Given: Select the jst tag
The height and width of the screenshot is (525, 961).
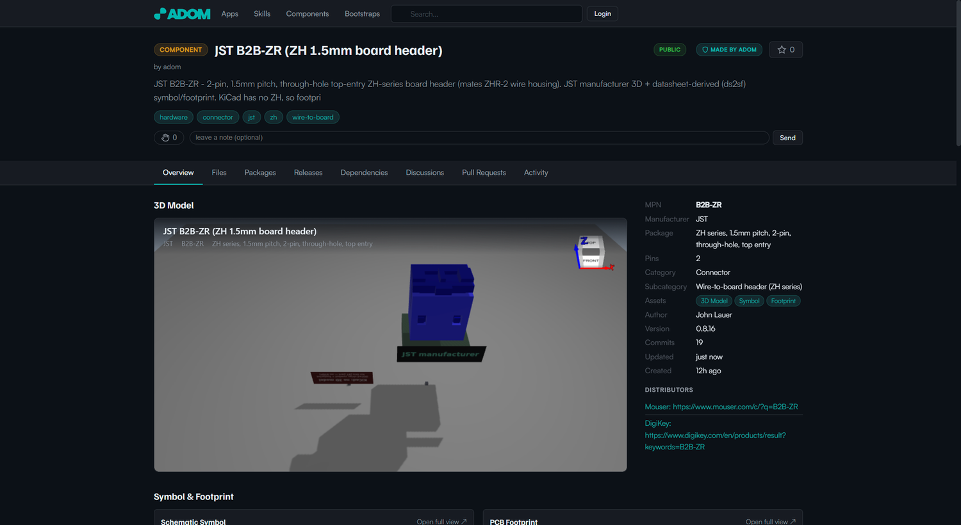Looking at the screenshot, I should point(252,117).
